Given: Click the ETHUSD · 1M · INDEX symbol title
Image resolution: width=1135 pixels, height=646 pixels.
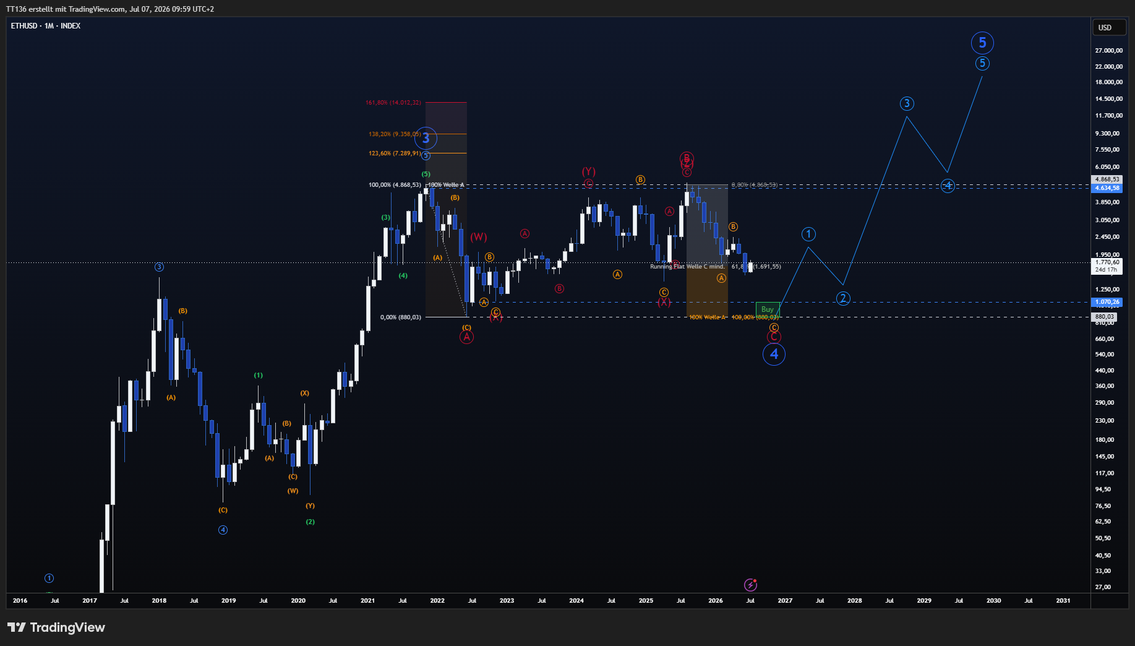Looking at the screenshot, I should pyautogui.click(x=46, y=26).
